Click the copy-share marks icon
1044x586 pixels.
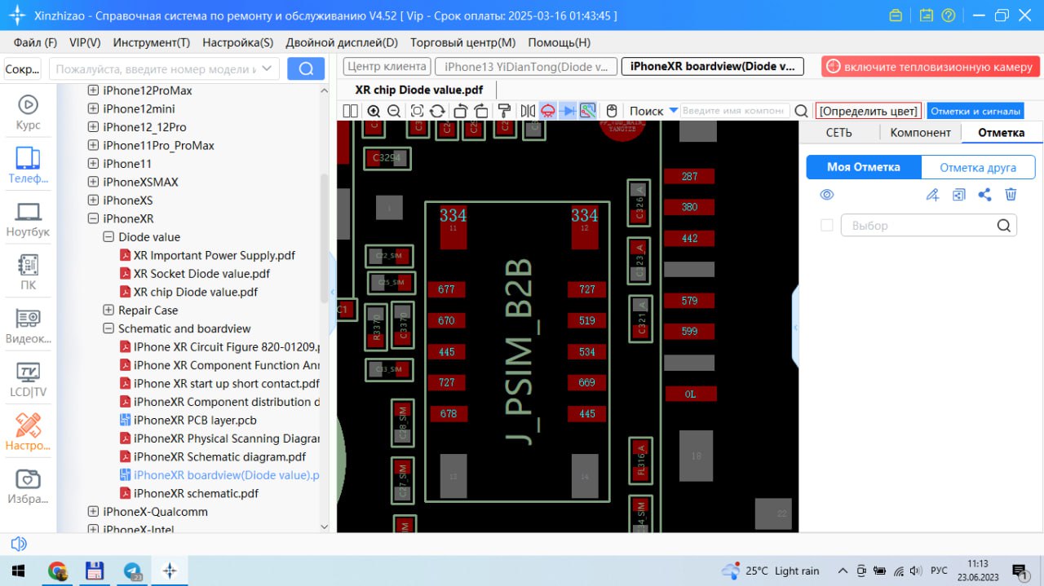pyautogui.click(x=959, y=195)
